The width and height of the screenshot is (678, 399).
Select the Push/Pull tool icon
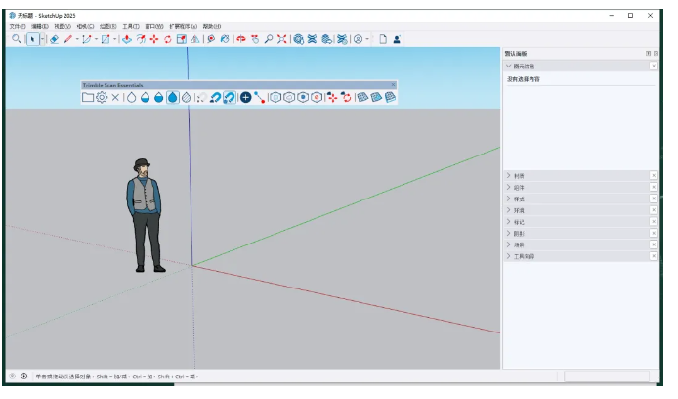(127, 39)
